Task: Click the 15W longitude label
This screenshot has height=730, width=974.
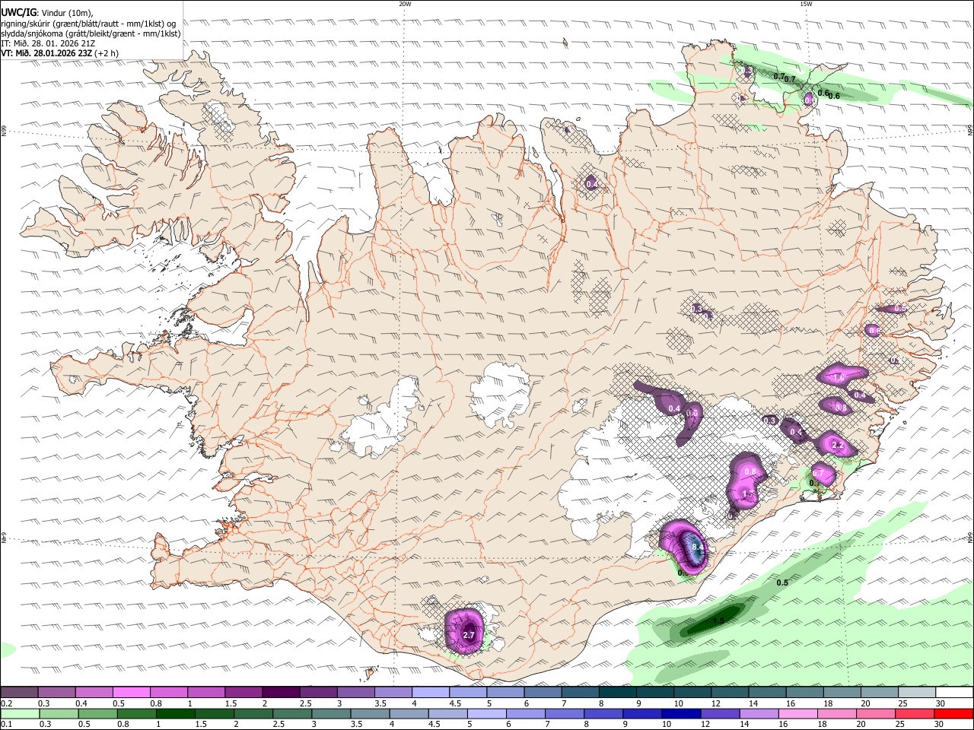Action: coord(806,4)
